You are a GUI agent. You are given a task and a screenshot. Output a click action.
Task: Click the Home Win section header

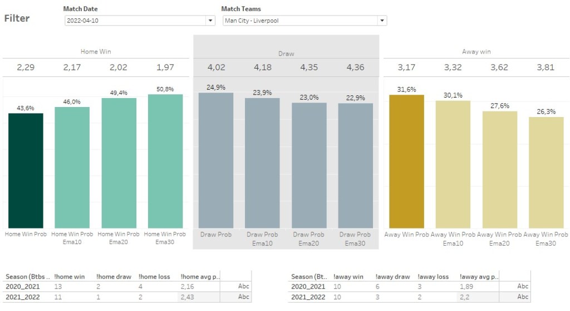coord(96,51)
